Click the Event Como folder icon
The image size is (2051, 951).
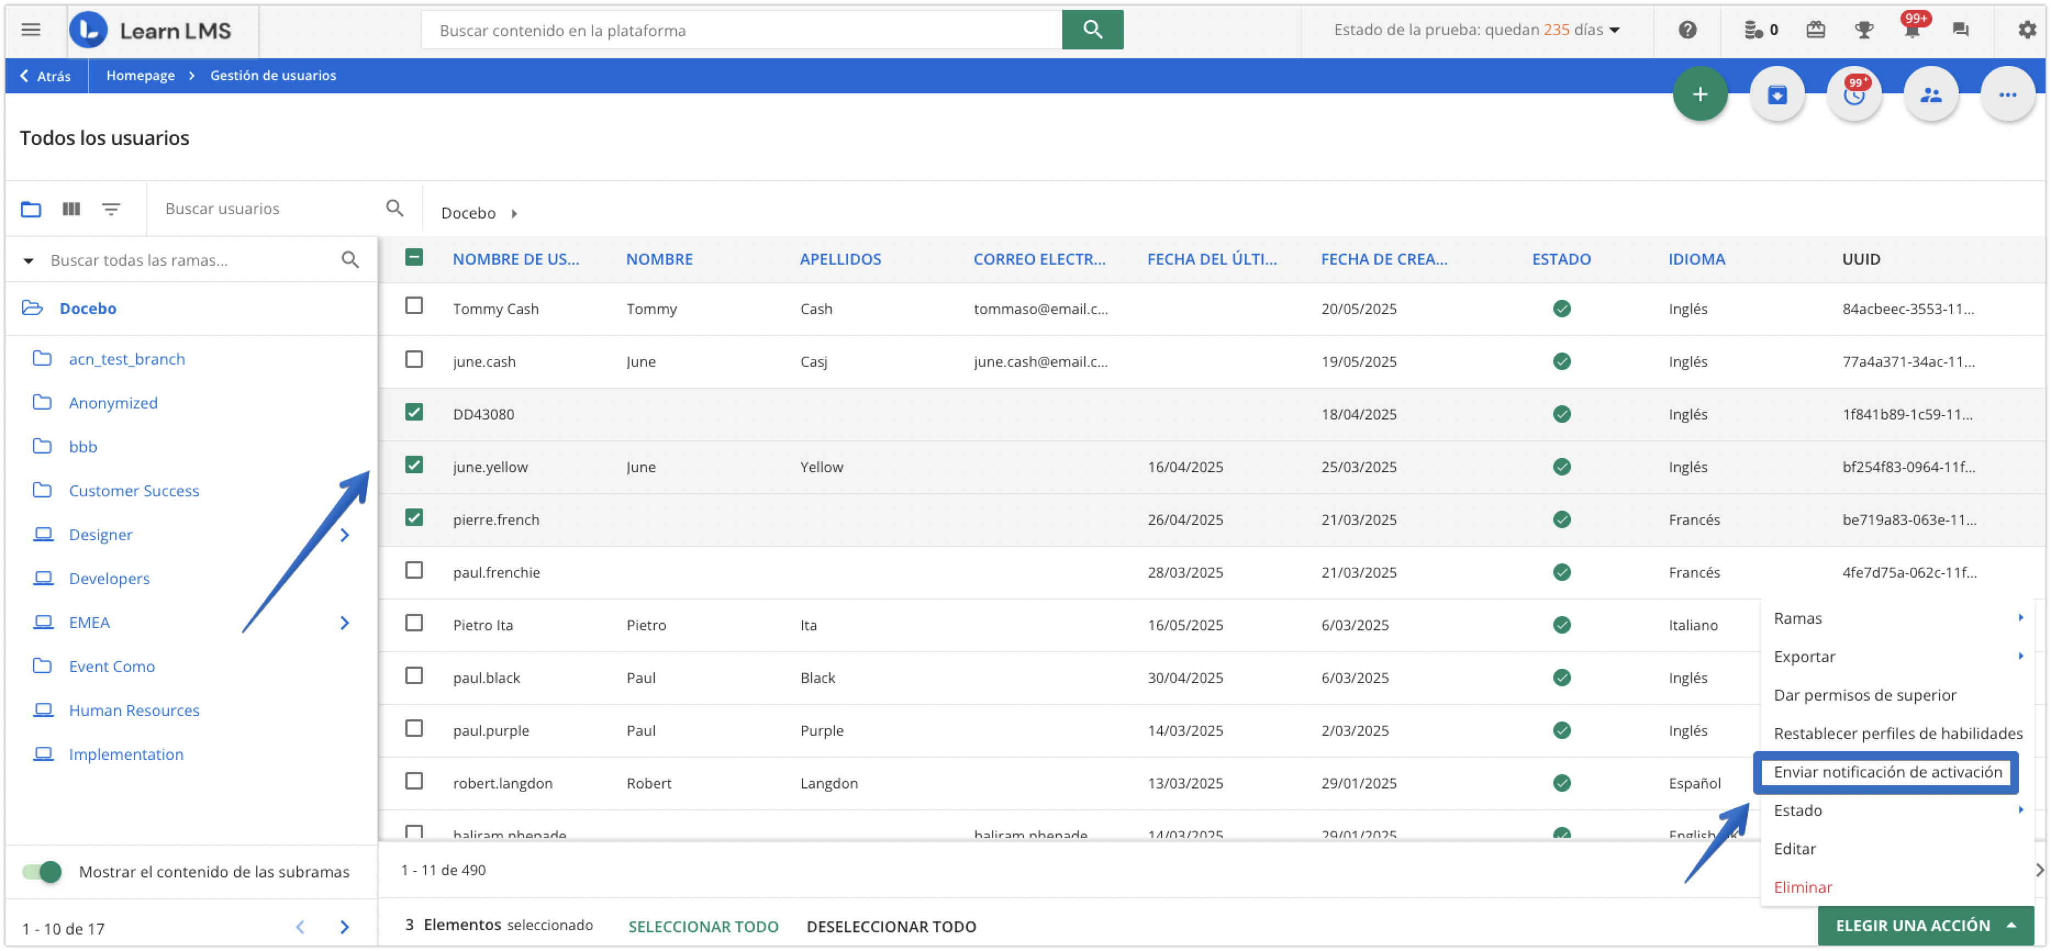[42, 665]
